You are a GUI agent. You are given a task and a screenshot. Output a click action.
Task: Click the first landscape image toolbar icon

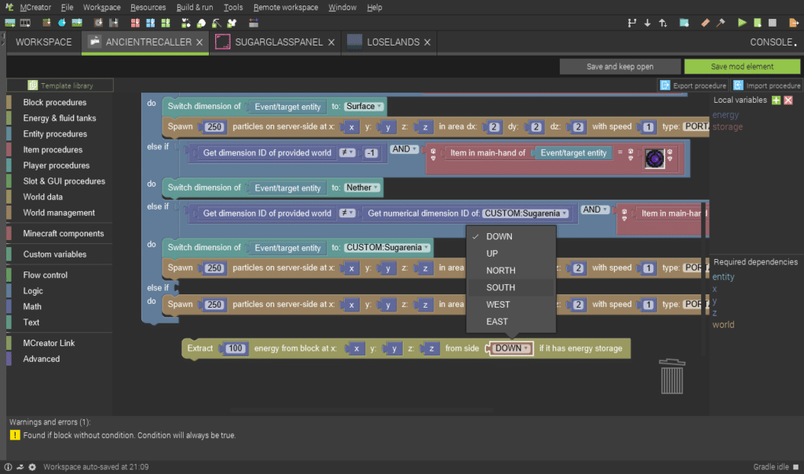point(9,23)
